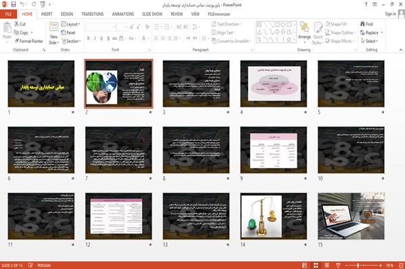Toggle Bold formatting button
This screenshot has height=269, width=405.
pyautogui.click(x=89, y=38)
